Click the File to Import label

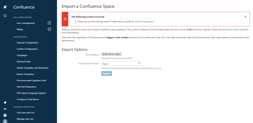pos(92,55)
